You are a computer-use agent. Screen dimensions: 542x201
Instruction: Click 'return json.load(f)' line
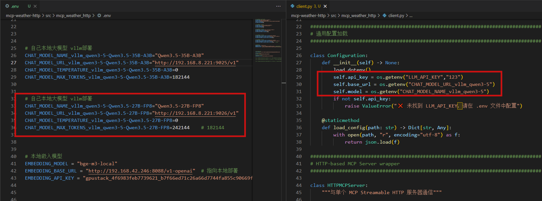372,142
